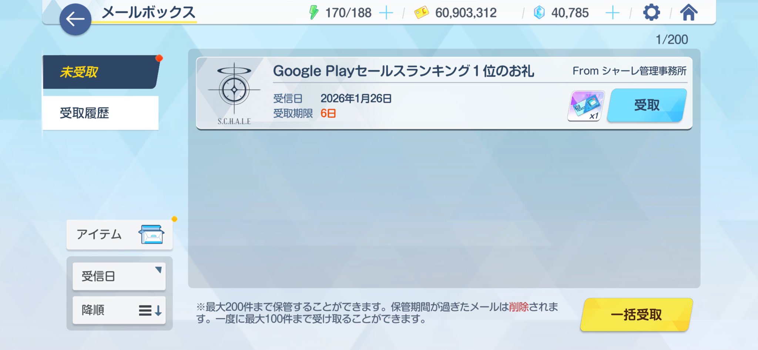This screenshot has width=758, height=350.
Task: Go back with the arrow button
Action: click(x=76, y=19)
